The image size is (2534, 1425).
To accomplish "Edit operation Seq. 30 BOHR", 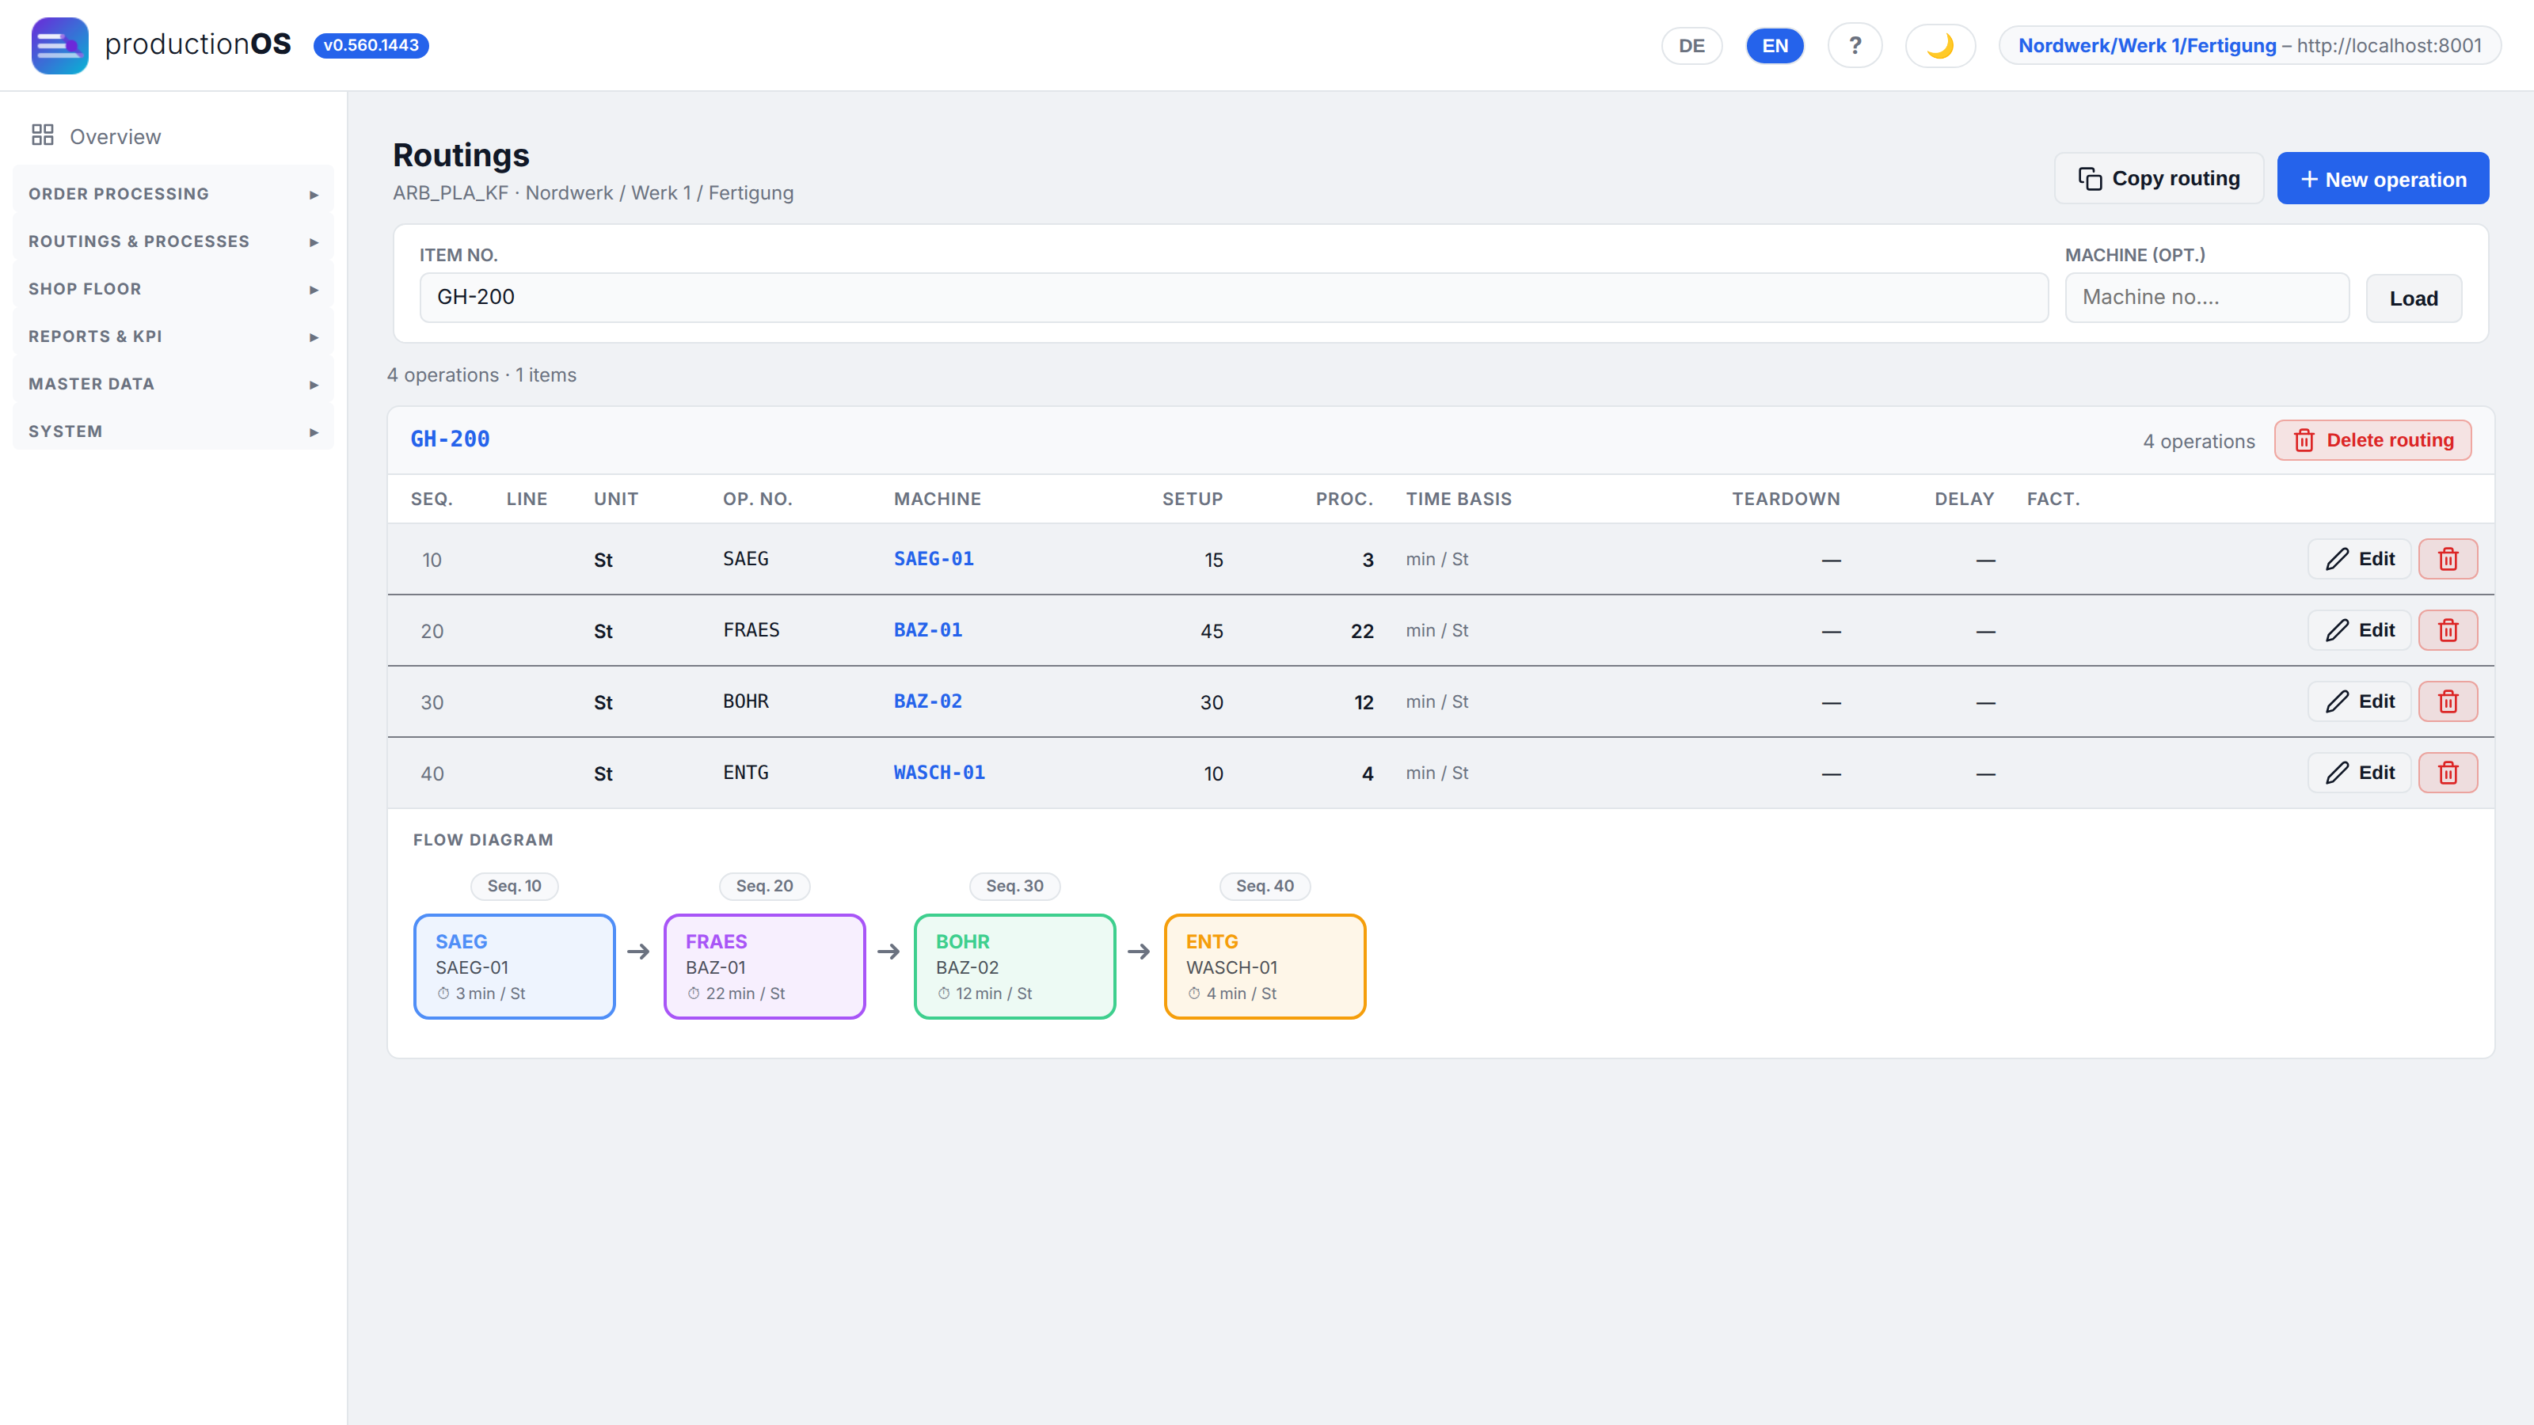I will (x=2359, y=701).
